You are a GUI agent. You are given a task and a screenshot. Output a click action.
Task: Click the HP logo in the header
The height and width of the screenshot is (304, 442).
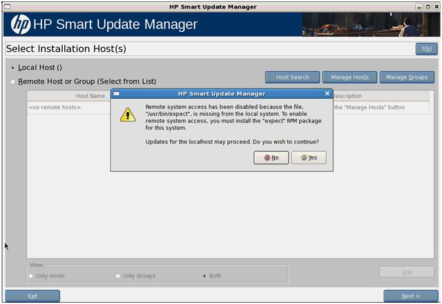(x=20, y=25)
